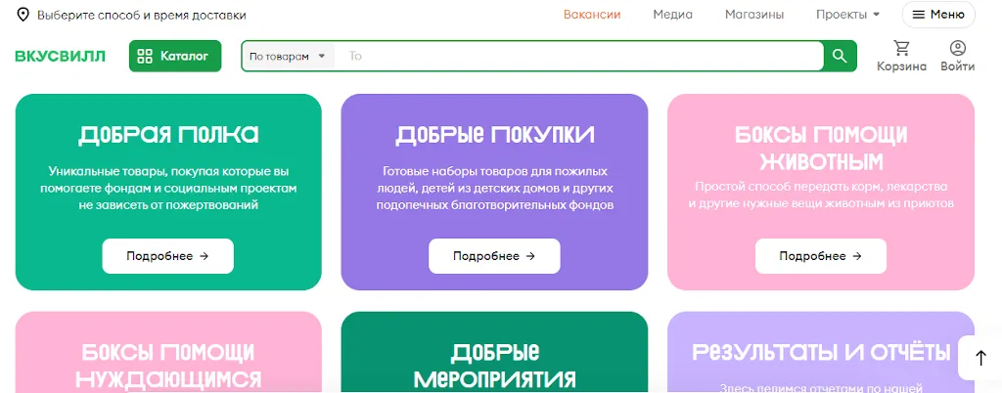Image resolution: width=1002 pixels, height=393 pixels.
Task: Click Подробнее under Боксы помощи животным
Action: (x=820, y=256)
